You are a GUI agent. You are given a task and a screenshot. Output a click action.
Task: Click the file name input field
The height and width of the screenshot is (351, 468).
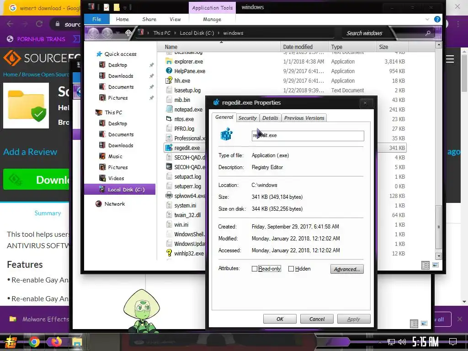pyautogui.click(x=308, y=135)
